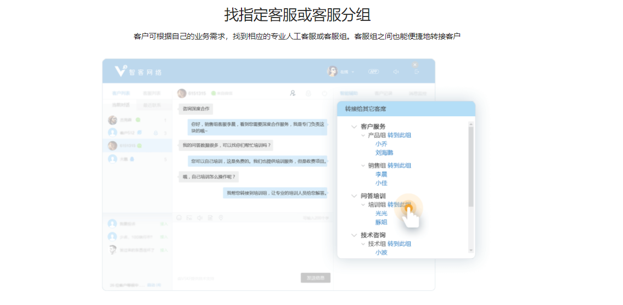
Task: Click the 发送信息 send button
Action: coord(316,278)
